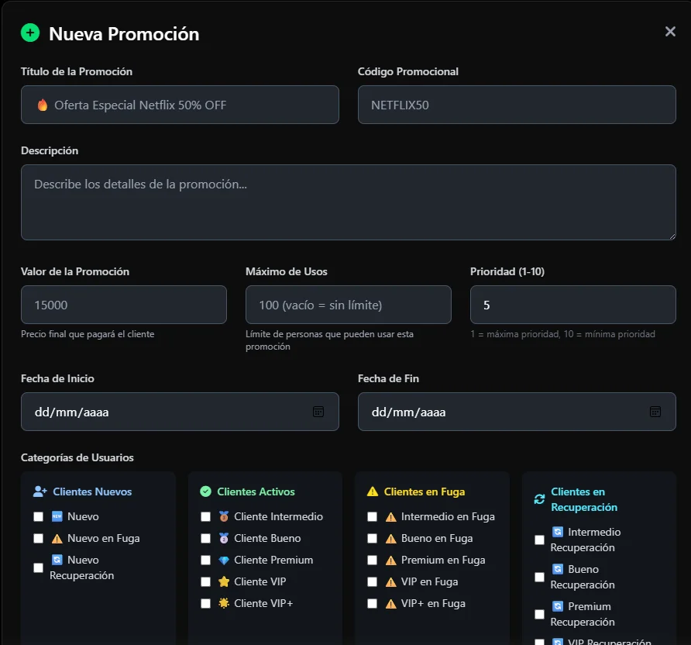The image size is (691, 645).
Task: Enable the VIP en Fuga checkbox
Action: [373, 582]
